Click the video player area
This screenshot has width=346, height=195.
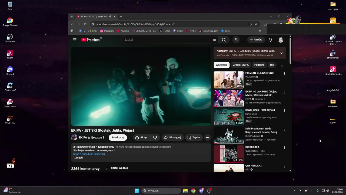[141, 86]
